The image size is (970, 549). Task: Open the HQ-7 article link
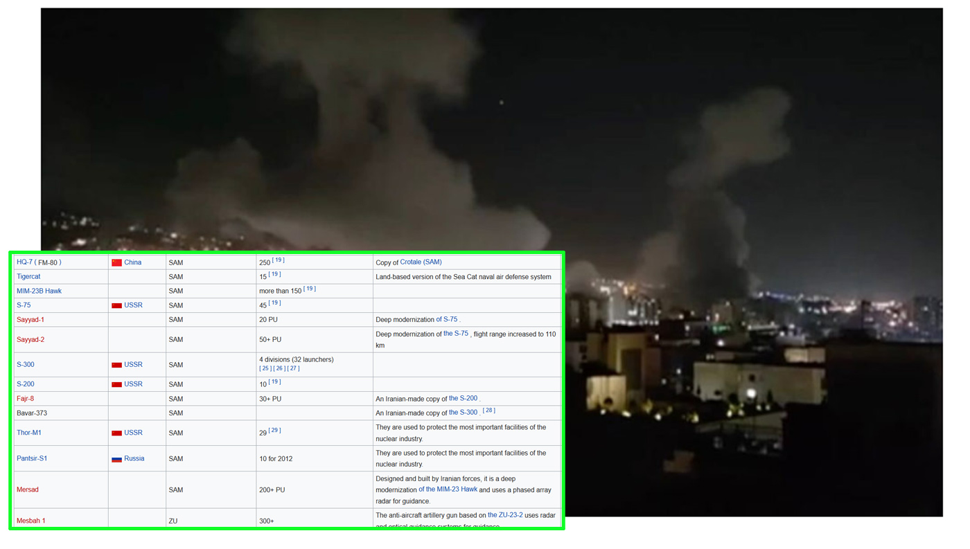24,262
